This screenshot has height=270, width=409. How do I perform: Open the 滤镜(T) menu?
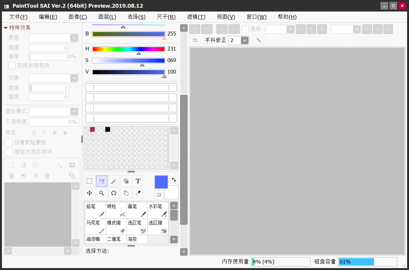196,17
